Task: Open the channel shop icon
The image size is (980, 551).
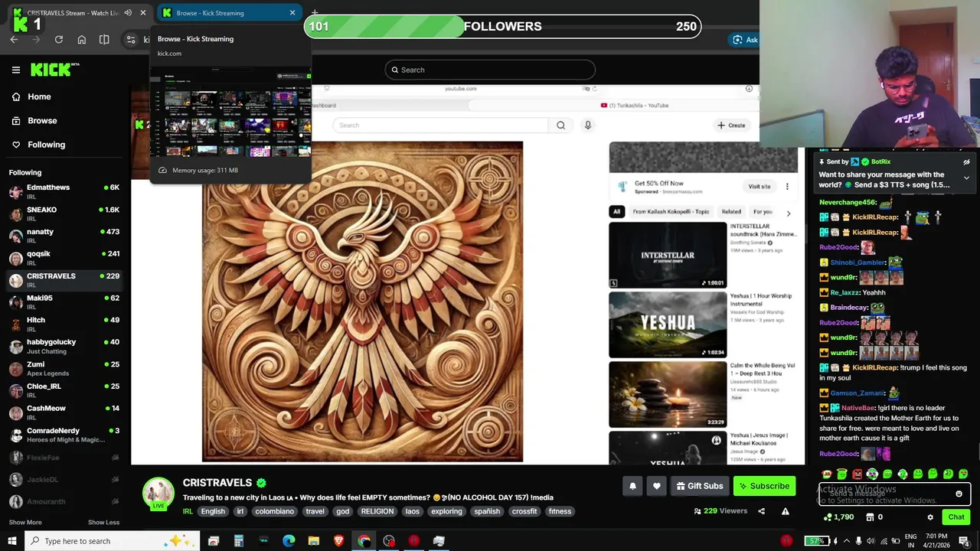Action: click(870, 517)
